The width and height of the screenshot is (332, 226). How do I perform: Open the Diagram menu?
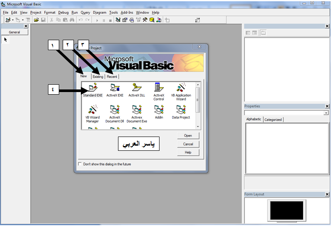pyautogui.click(x=99, y=13)
